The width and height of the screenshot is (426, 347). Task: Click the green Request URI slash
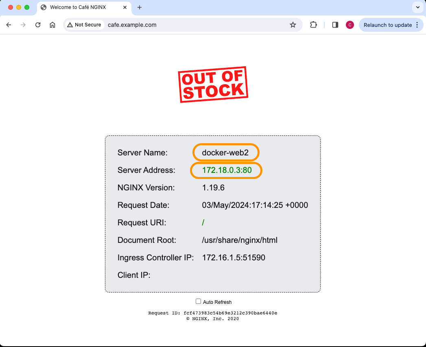pos(203,223)
